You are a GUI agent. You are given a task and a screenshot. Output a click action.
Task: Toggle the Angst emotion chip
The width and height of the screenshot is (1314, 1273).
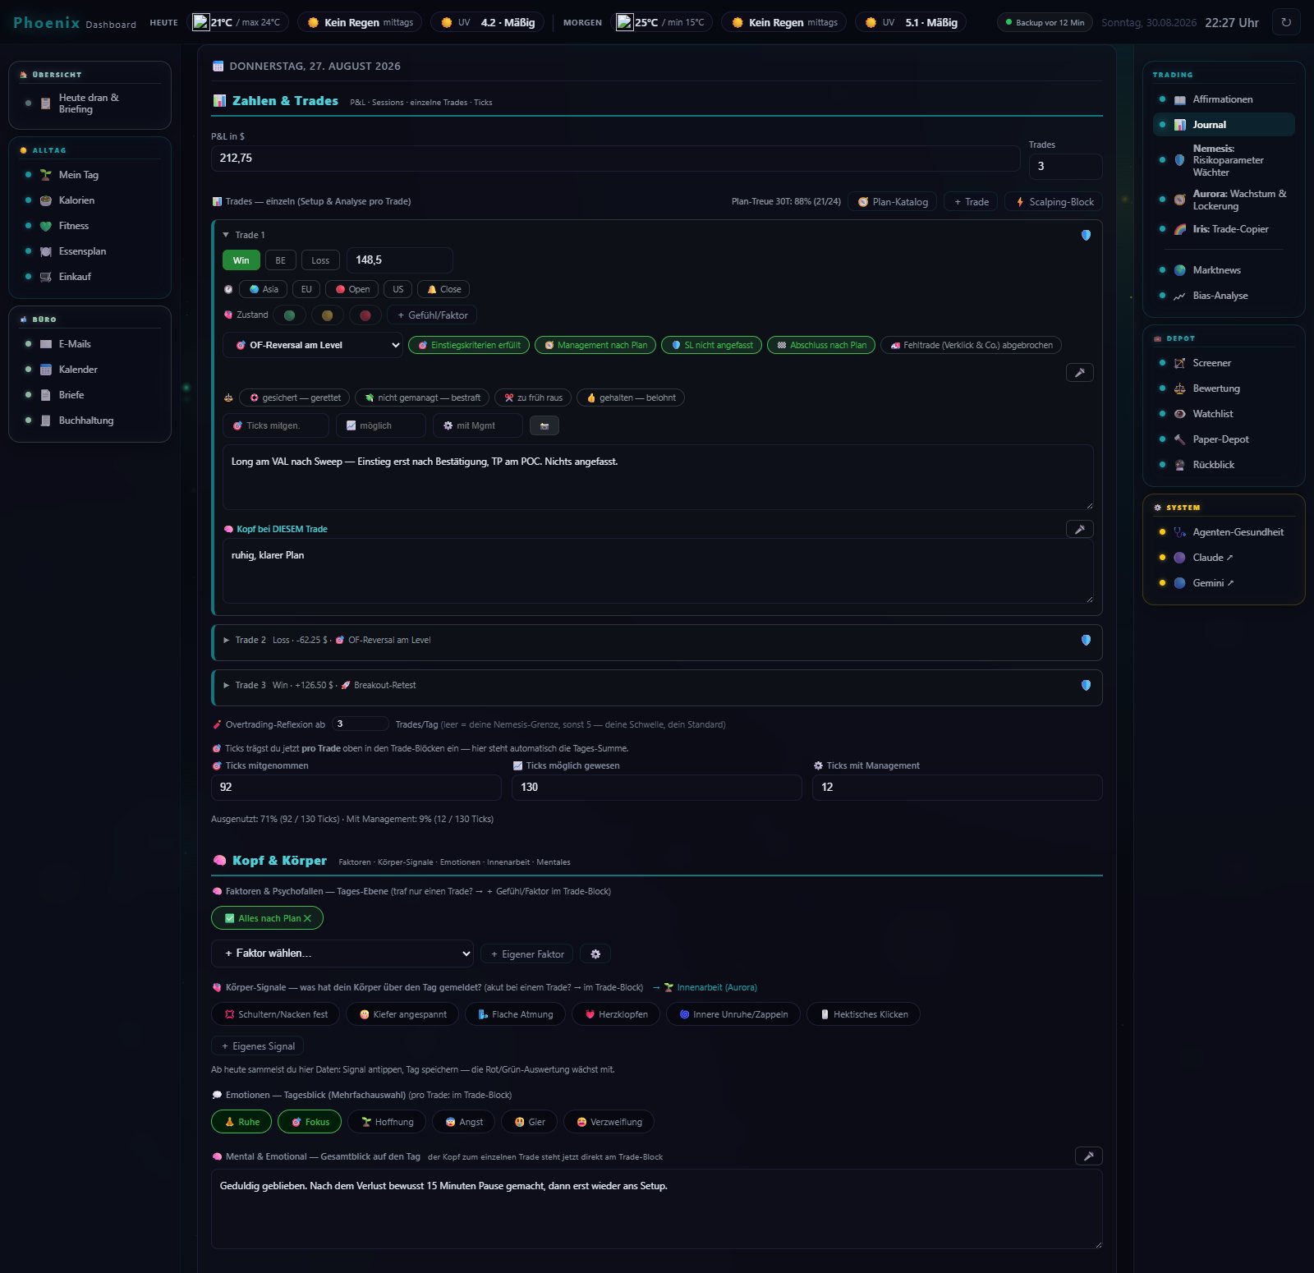click(464, 1122)
